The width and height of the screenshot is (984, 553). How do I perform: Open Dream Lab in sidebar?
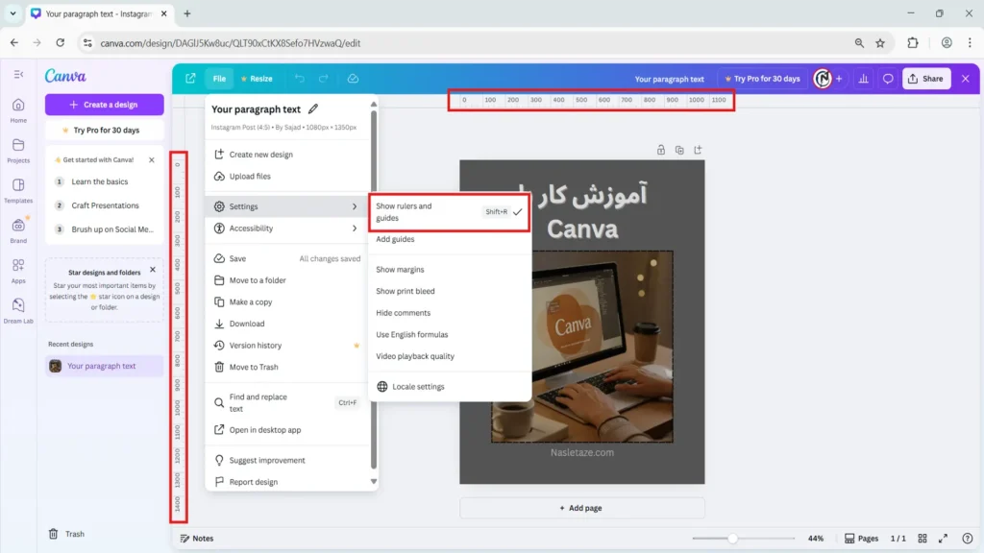(x=18, y=311)
